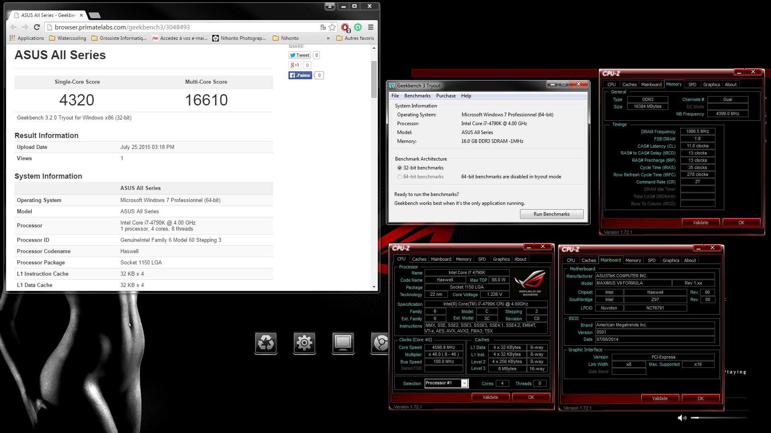Click the Facebook J'aime button
Screen dimensions: 771x433
[x=300, y=75]
